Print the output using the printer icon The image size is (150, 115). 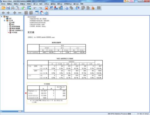click(x=13, y=8)
